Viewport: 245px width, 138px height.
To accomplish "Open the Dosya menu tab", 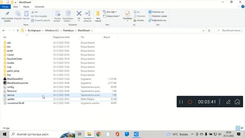I will tap(5, 7).
